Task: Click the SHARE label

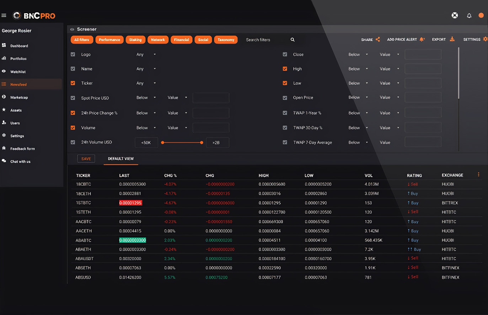Action: click(367, 40)
